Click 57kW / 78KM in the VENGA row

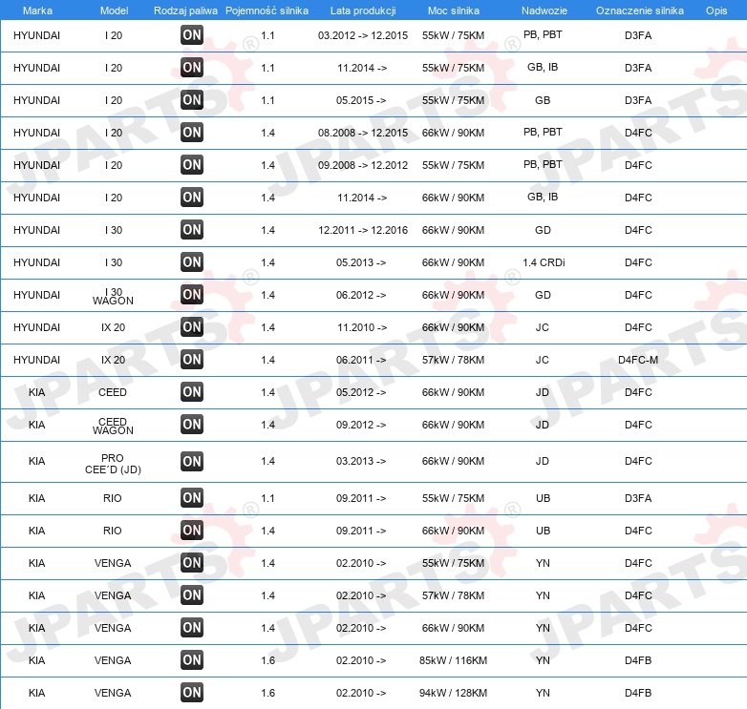pyautogui.click(x=453, y=595)
